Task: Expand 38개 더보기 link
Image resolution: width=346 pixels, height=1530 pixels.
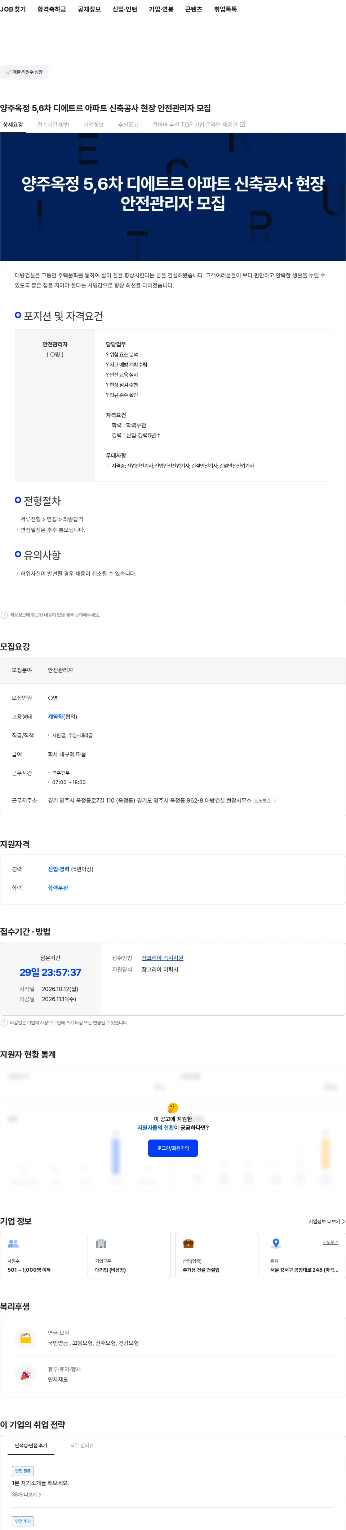Action: click(x=27, y=1495)
